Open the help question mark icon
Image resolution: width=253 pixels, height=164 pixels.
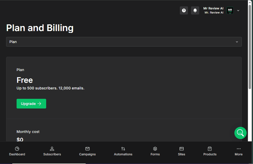pos(184,10)
